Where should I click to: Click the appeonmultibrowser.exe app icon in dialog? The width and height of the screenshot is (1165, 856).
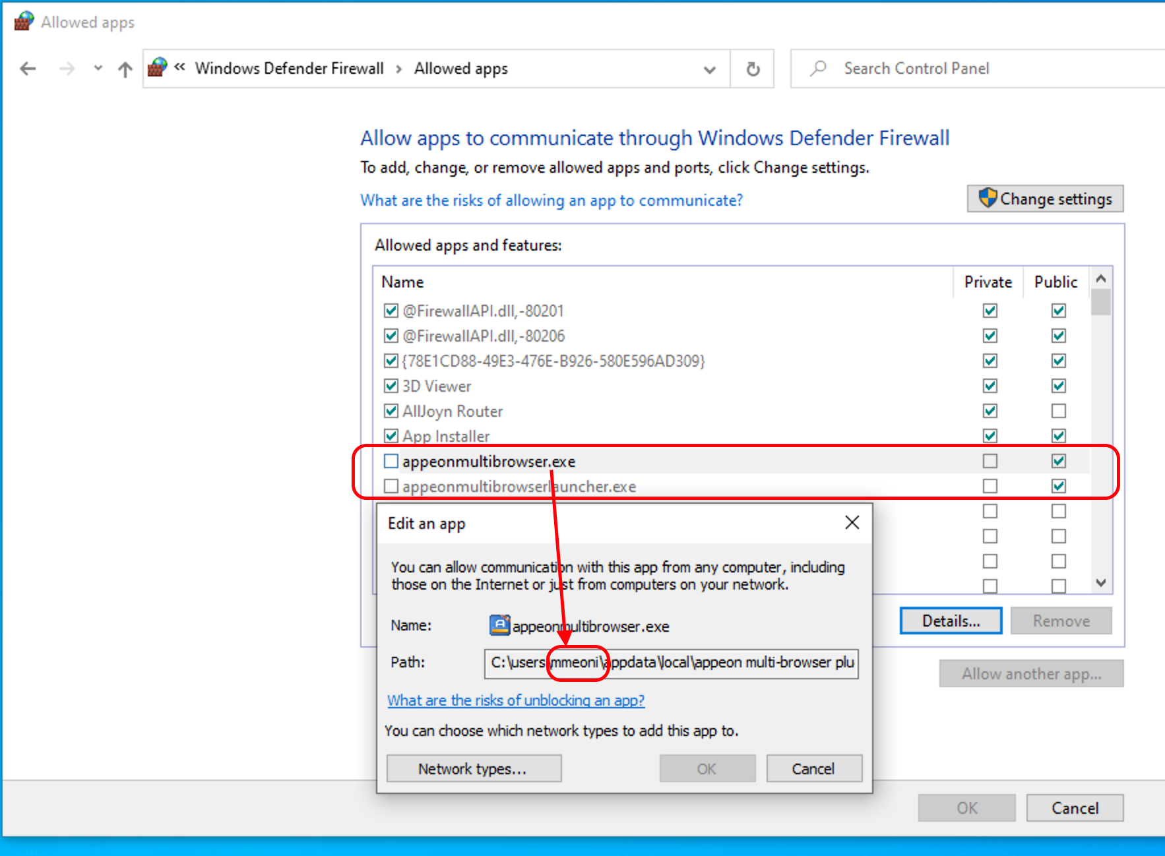click(x=499, y=625)
